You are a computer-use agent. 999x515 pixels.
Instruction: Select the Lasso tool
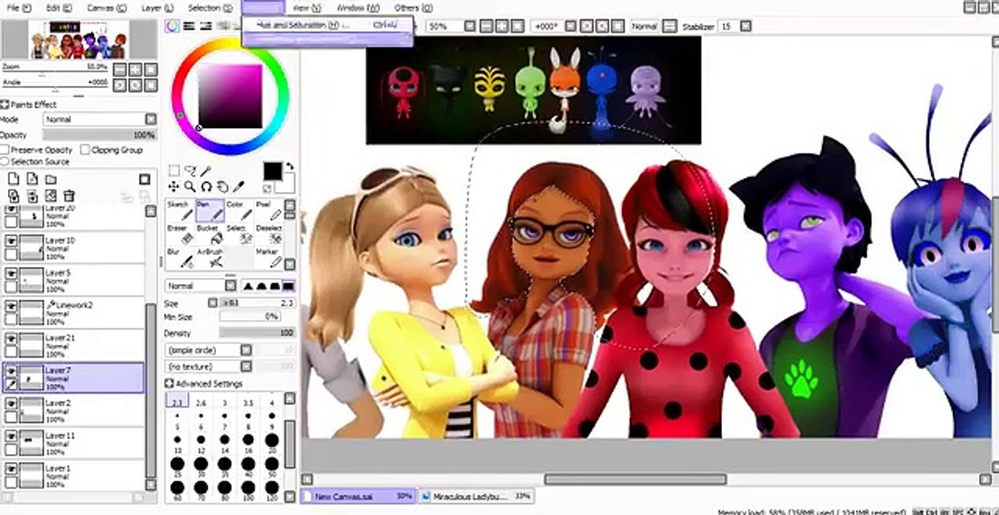pyautogui.click(x=190, y=171)
